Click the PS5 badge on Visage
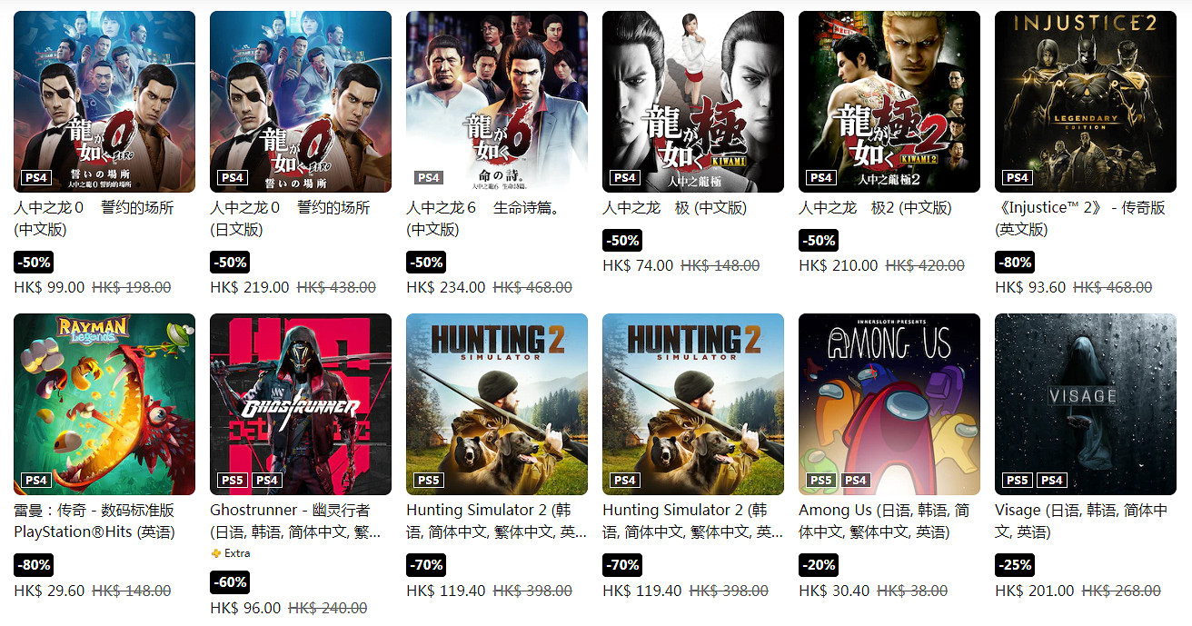Viewport: 1192px width, 626px height. [x=1018, y=480]
